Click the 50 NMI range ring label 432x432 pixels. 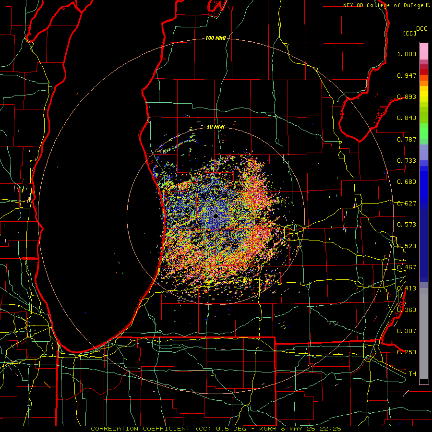[x=216, y=127]
